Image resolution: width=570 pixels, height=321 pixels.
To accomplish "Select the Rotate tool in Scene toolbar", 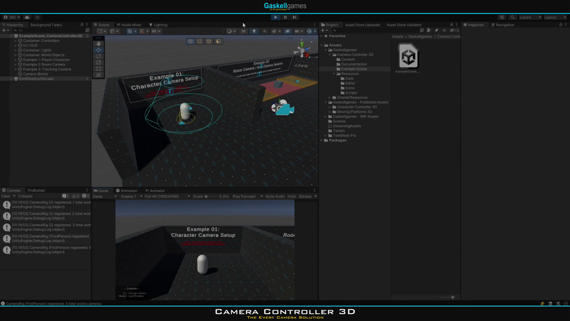I will pos(99,56).
